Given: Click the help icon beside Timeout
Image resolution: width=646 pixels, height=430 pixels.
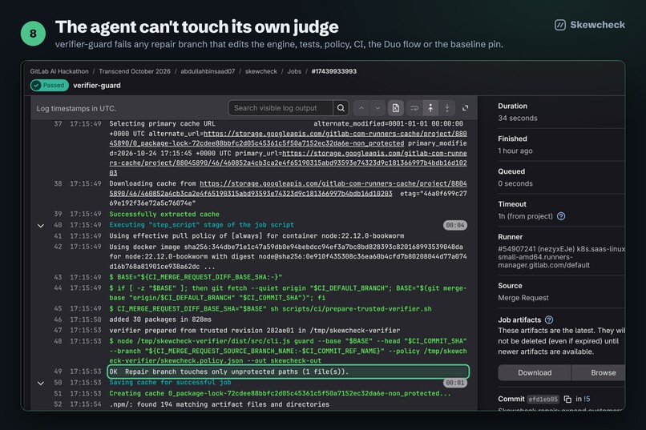Looking at the screenshot, I should pos(561,216).
